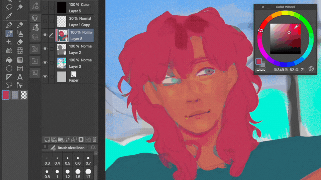Hide Layer 3 using its eye icon
This screenshot has height=180, width=321.
pos(45,63)
